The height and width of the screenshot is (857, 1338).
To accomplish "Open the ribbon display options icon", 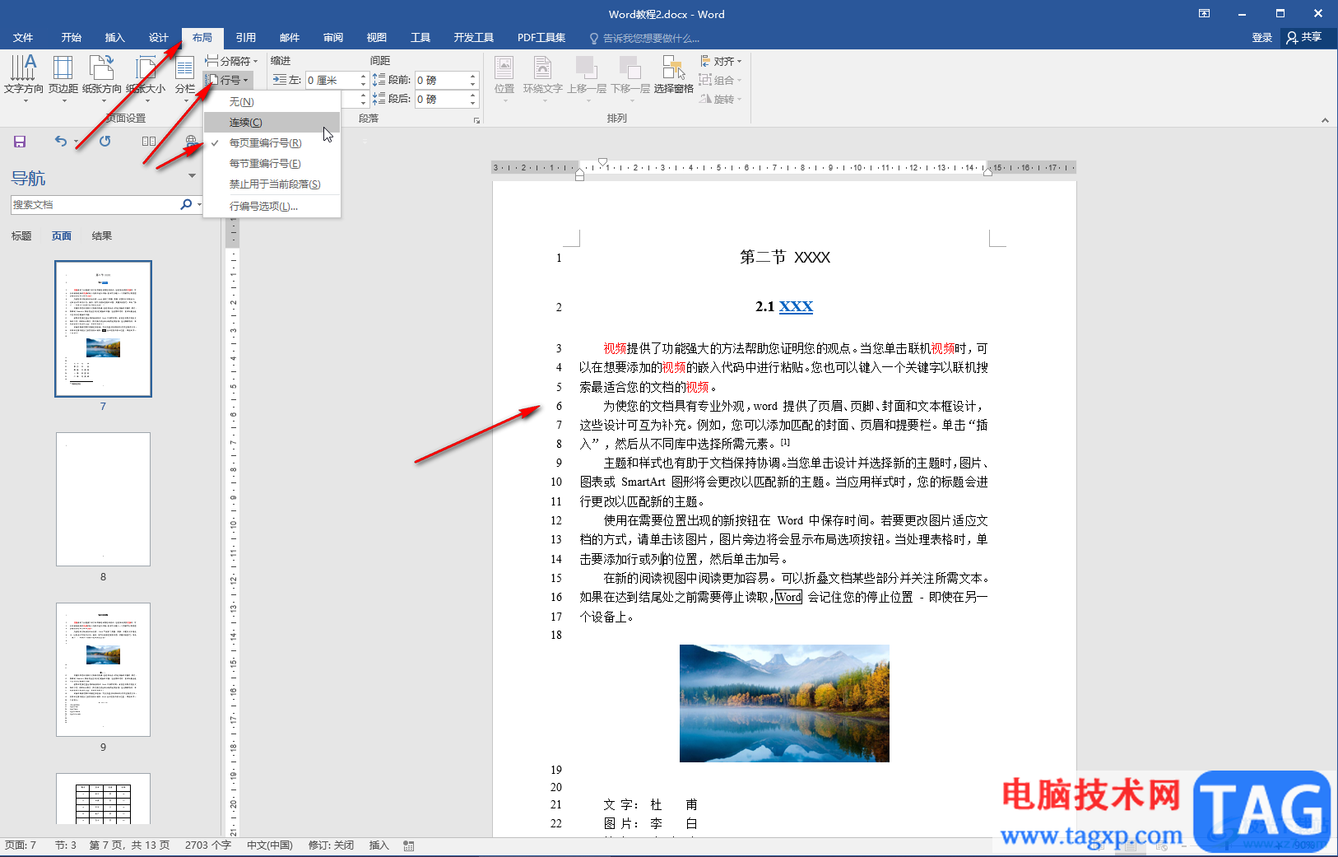I will (x=1204, y=13).
